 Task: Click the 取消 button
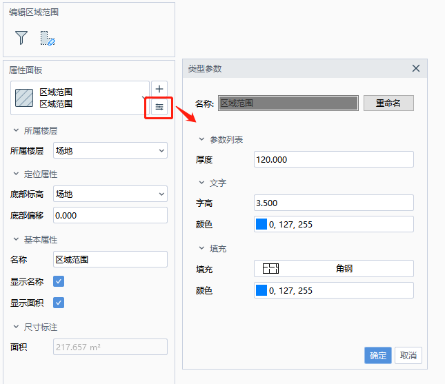(x=408, y=355)
